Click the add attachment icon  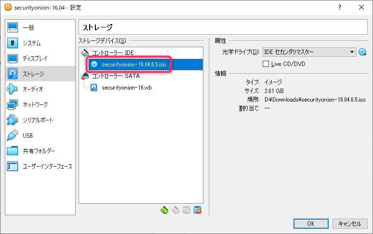[186, 210]
